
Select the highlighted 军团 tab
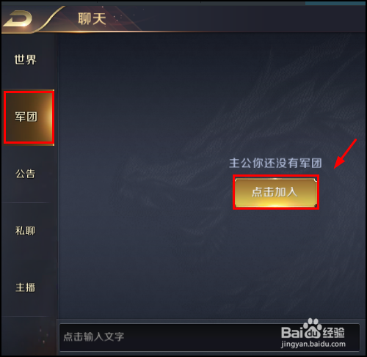tap(29, 117)
